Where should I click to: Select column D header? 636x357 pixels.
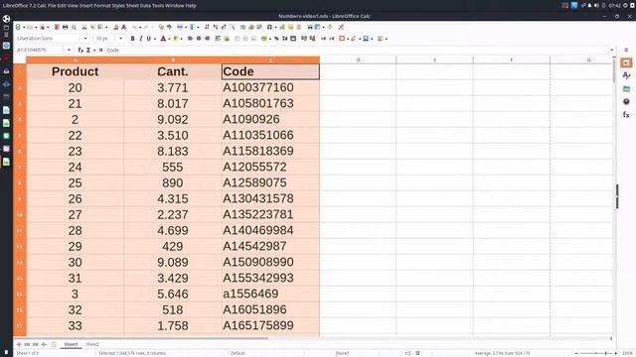pyautogui.click(x=358, y=59)
